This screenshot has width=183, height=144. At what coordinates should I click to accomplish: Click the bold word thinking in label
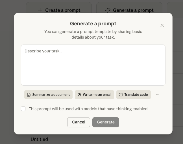pyautogui.click(x=124, y=109)
